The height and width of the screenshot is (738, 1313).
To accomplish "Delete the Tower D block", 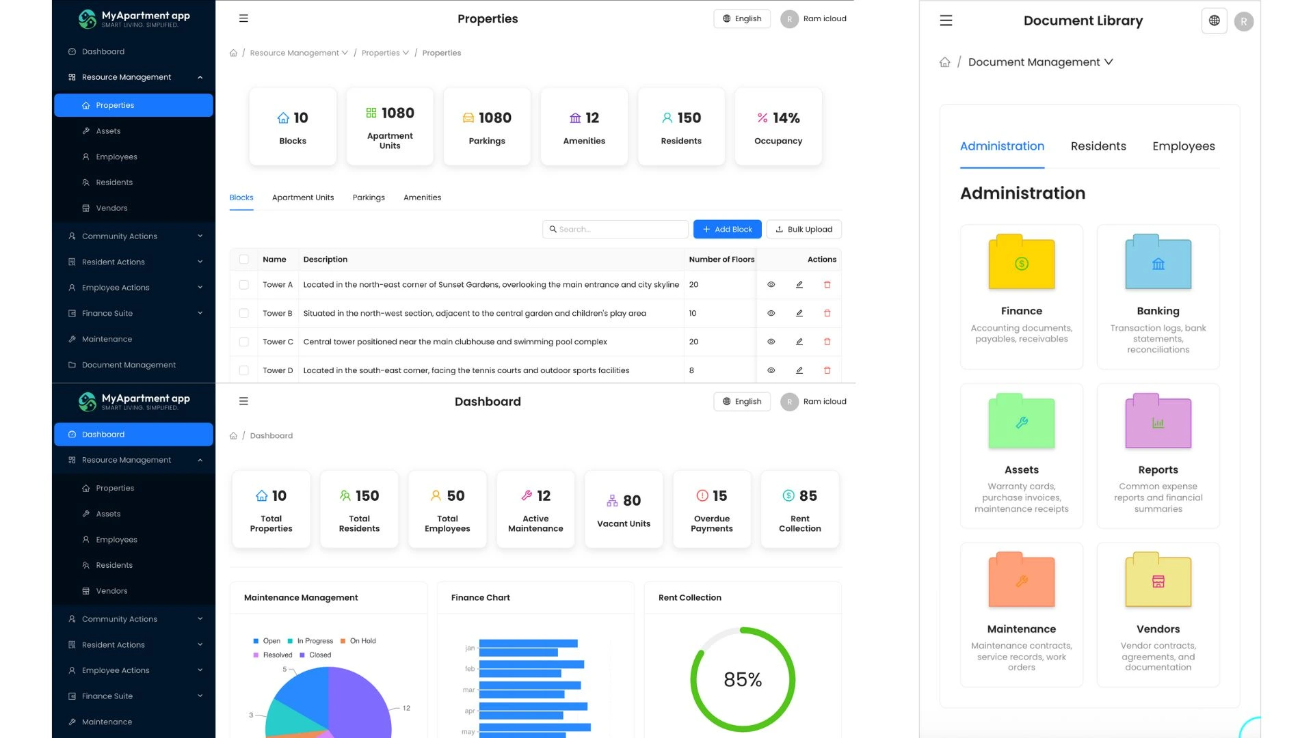I will (827, 370).
